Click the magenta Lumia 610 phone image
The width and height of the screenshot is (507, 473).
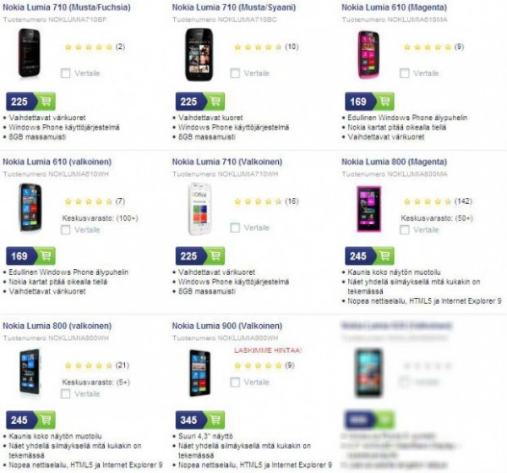368,54
